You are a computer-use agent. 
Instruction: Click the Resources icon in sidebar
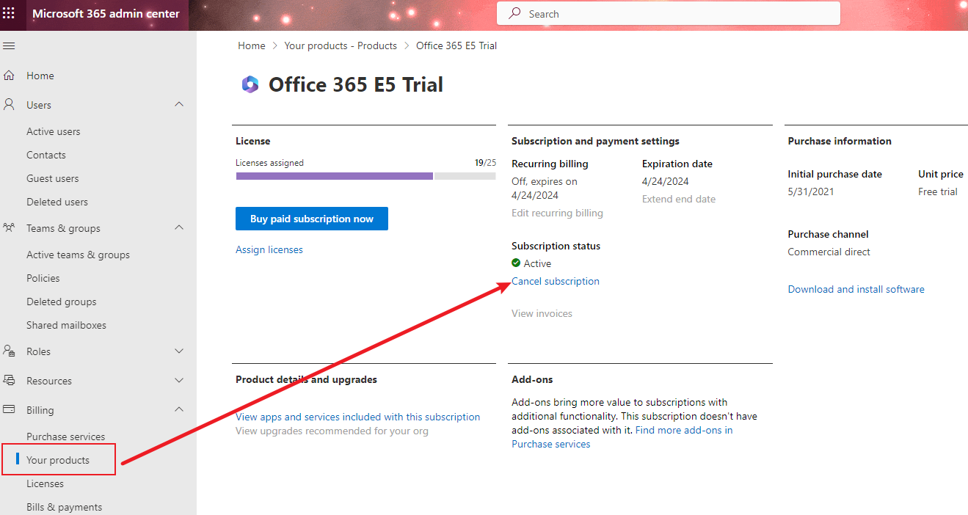(9, 381)
